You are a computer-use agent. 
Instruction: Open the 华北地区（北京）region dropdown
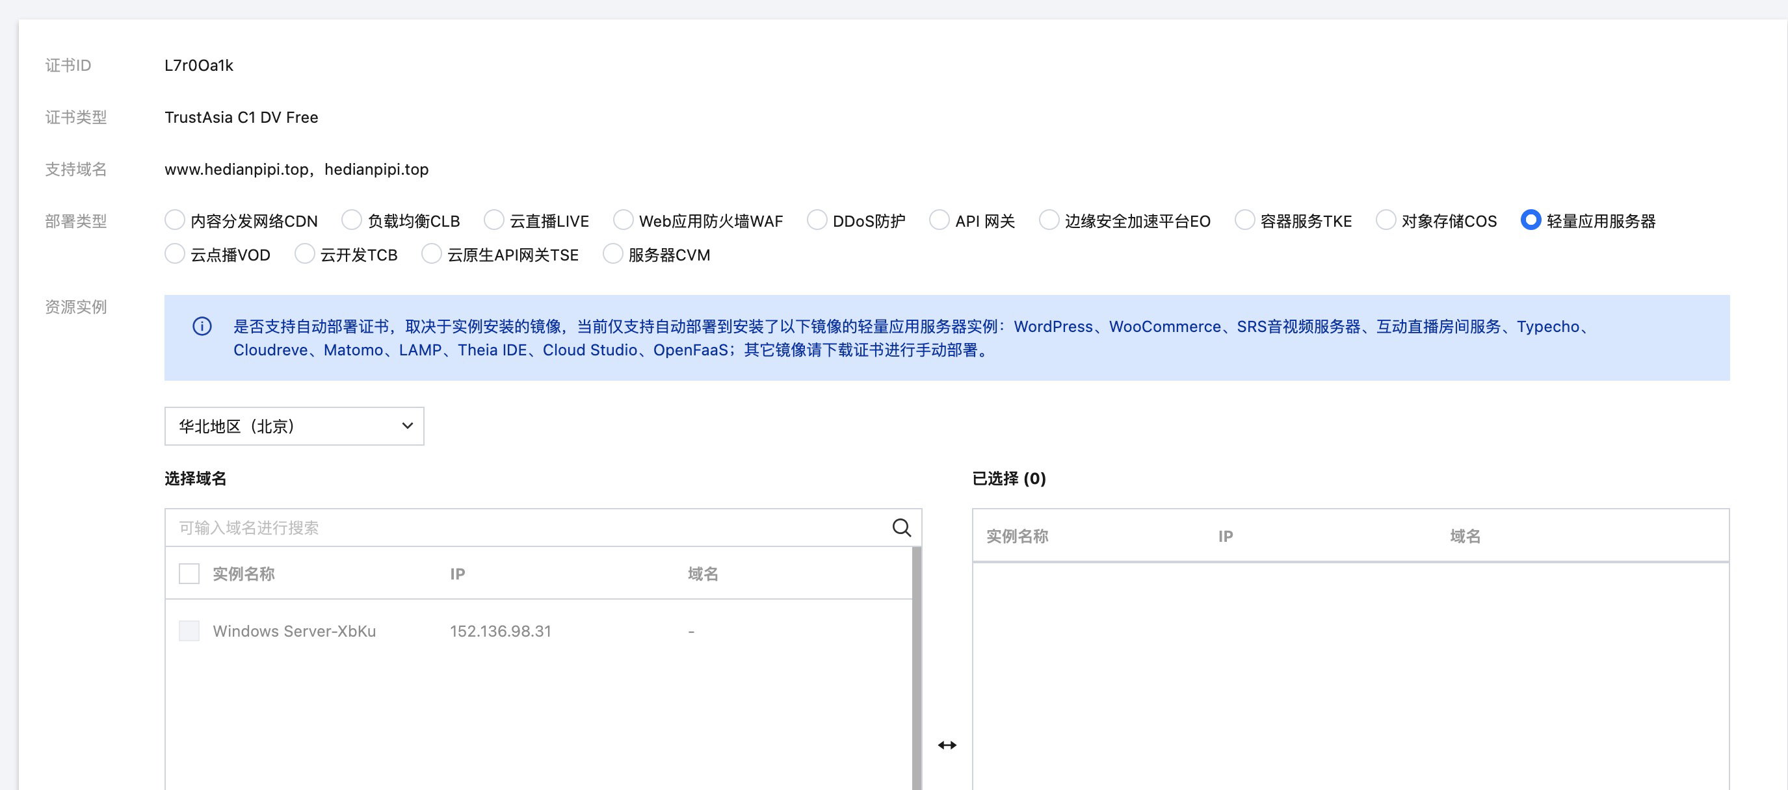[294, 426]
